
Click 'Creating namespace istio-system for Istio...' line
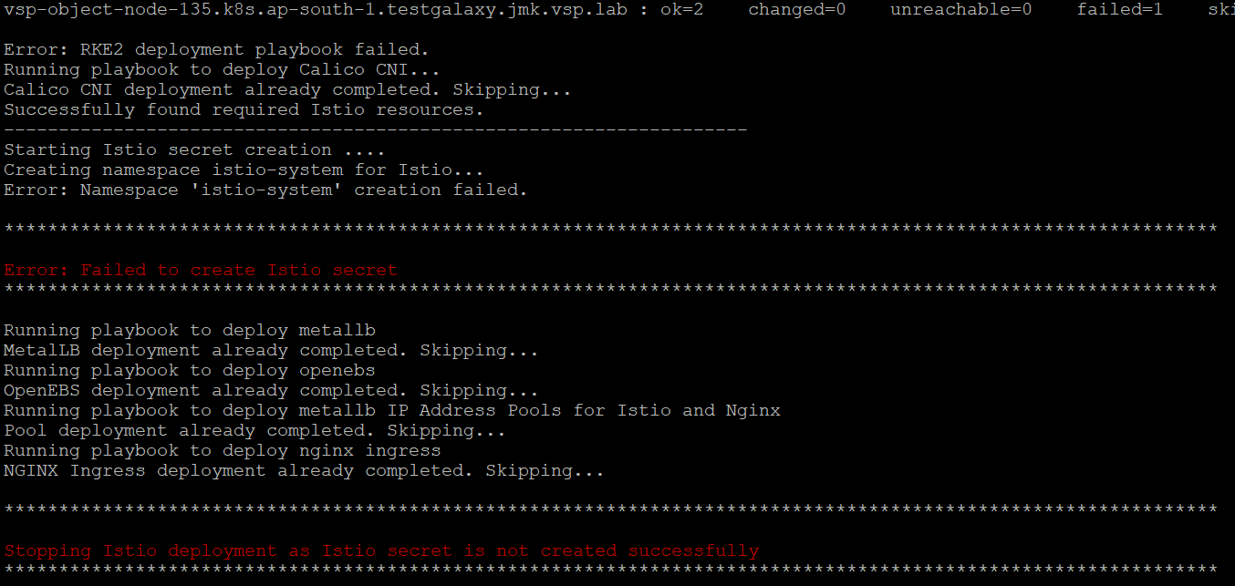(244, 170)
